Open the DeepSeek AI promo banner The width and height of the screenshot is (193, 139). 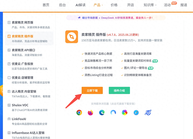(x=116, y=18)
